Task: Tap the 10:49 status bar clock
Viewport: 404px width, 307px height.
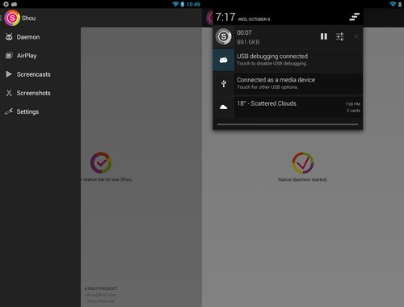Action: coord(193,4)
